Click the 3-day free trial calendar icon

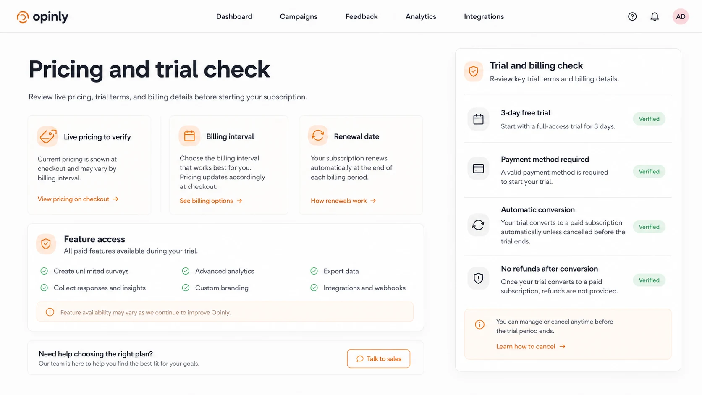478,119
